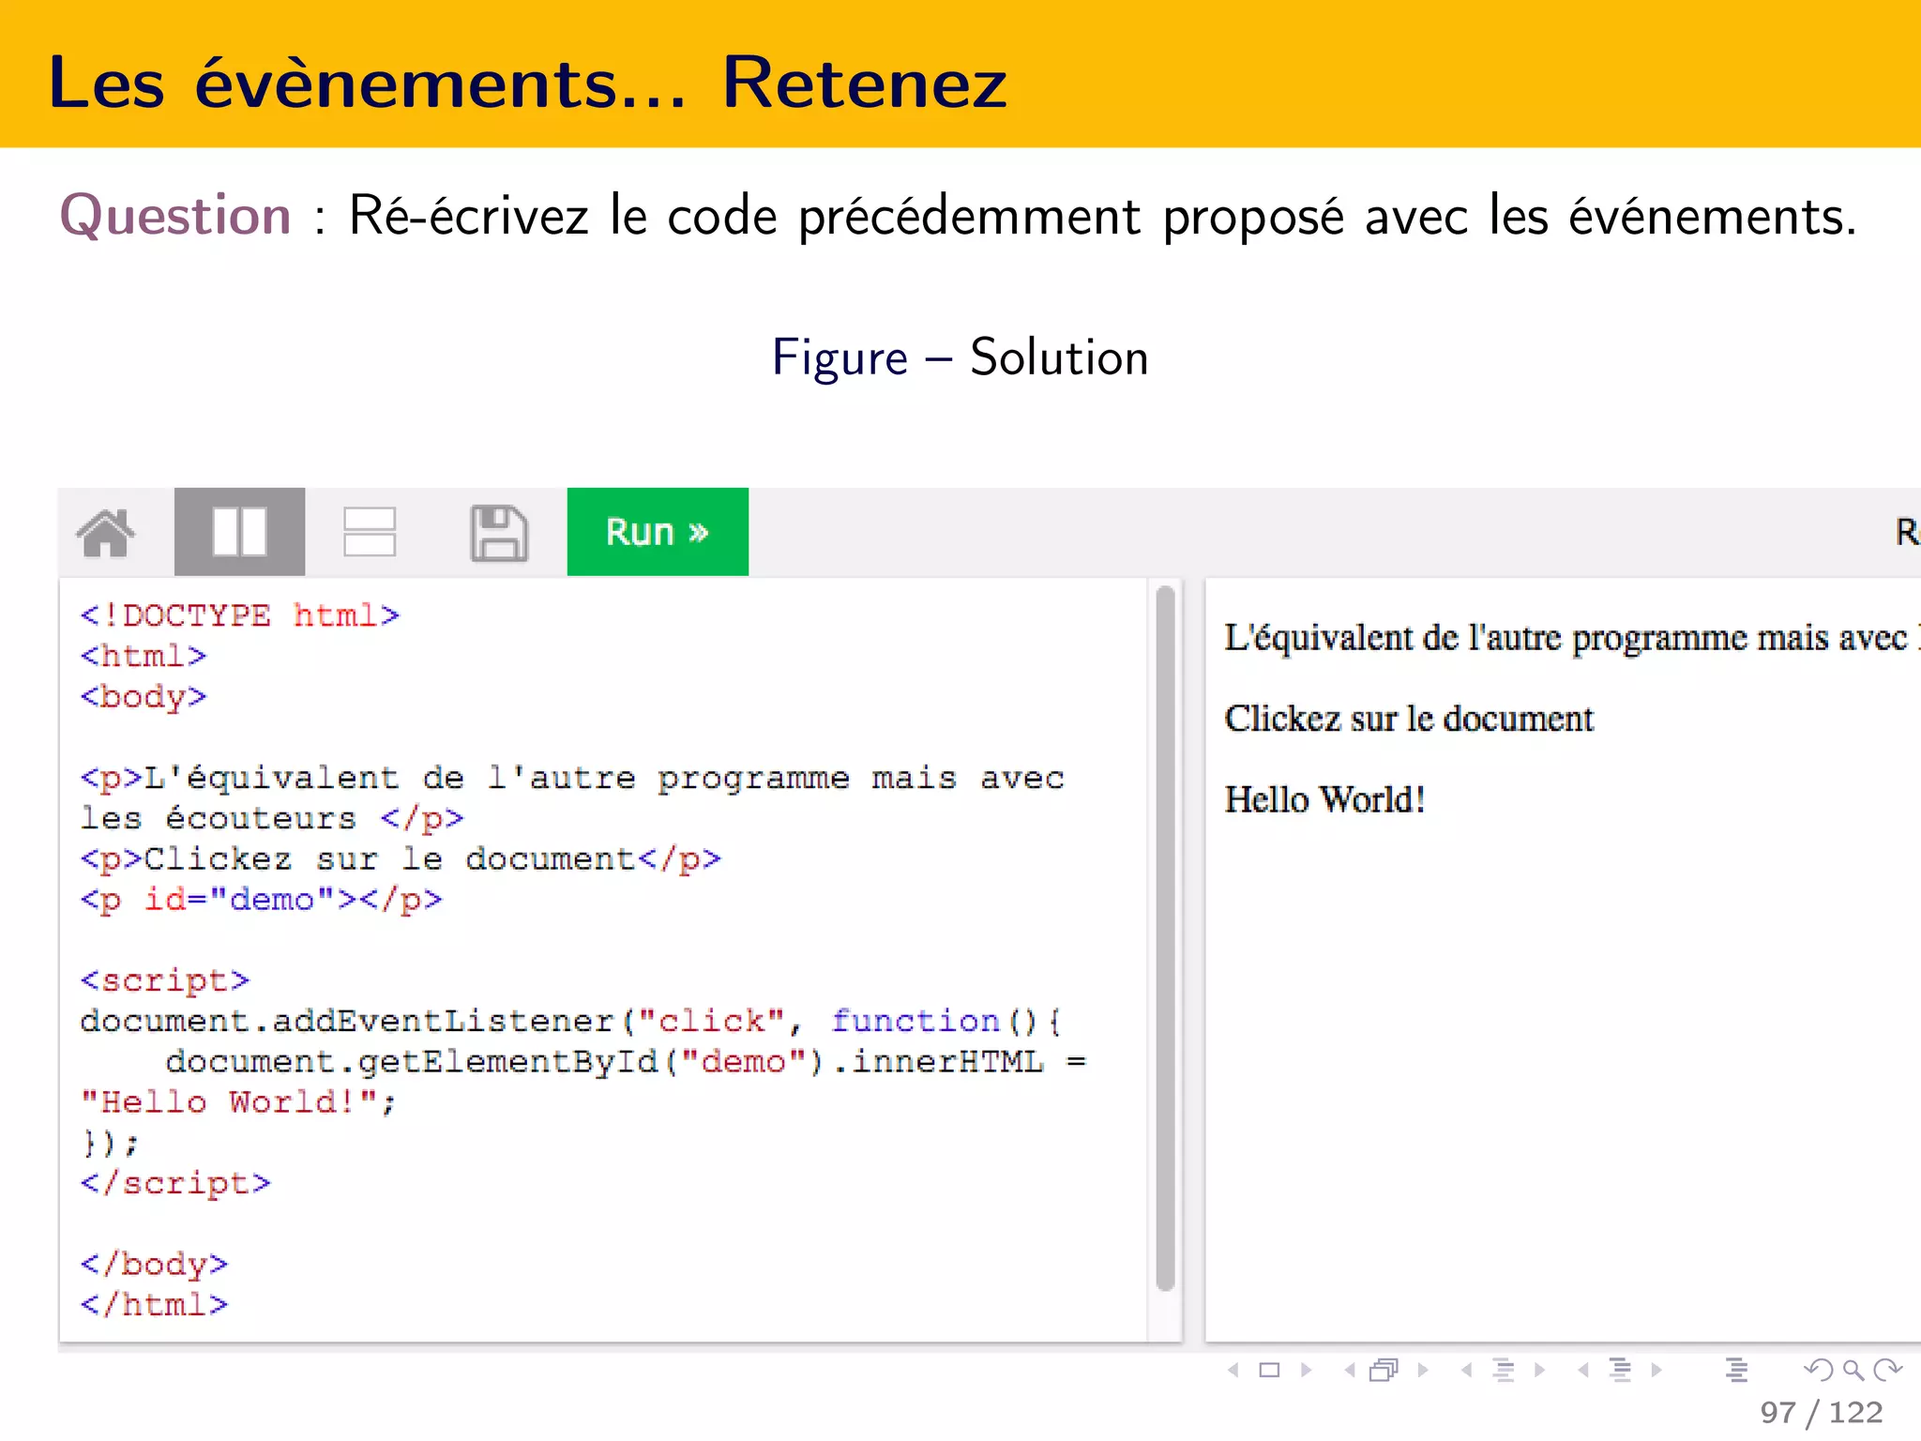Click the presentation outline lines icon
The width and height of the screenshot is (1921, 1441).
[x=1736, y=1371]
